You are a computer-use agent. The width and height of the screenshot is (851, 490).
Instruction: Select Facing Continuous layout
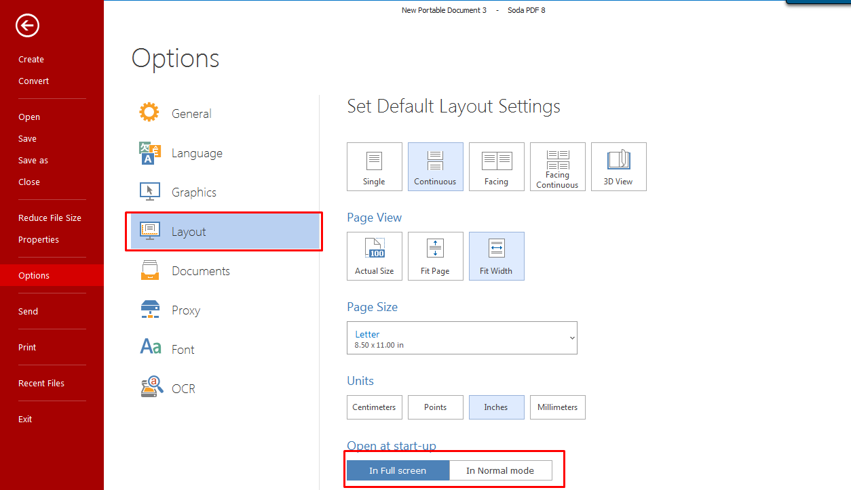click(558, 167)
